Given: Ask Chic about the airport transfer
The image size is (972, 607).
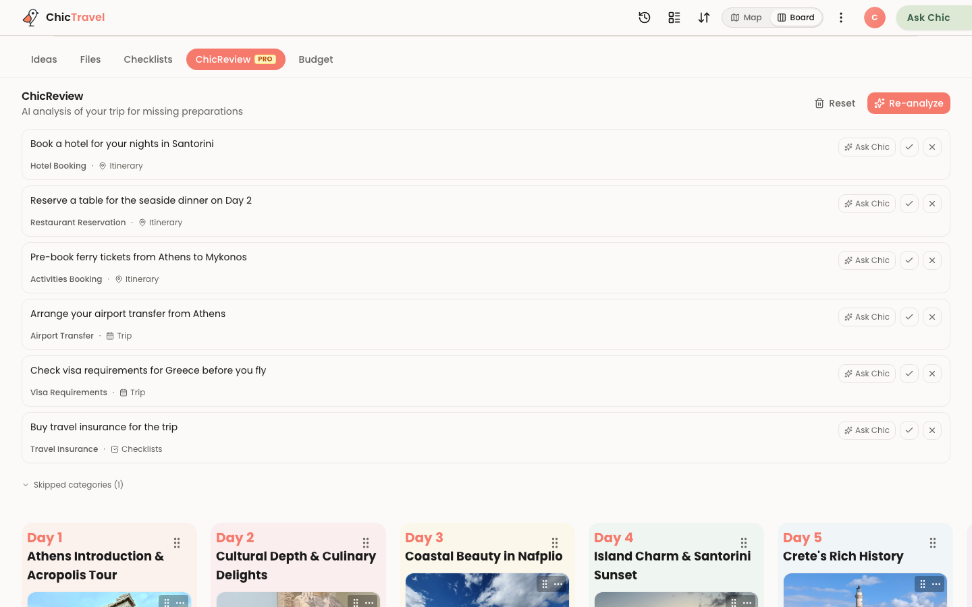Looking at the screenshot, I should click(x=867, y=317).
